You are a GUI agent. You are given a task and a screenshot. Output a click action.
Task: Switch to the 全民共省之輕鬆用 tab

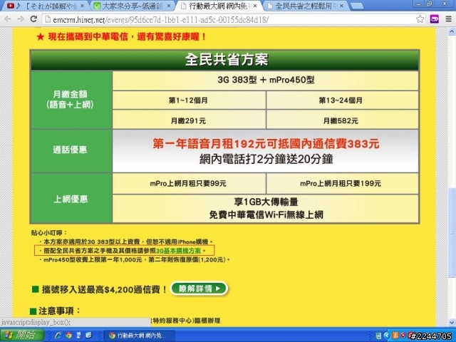coord(304,6)
